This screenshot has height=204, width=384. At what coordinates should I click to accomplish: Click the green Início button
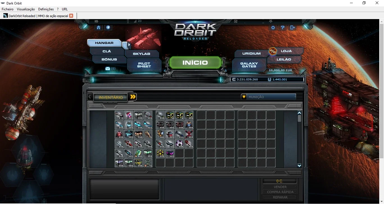pyautogui.click(x=195, y=63)
